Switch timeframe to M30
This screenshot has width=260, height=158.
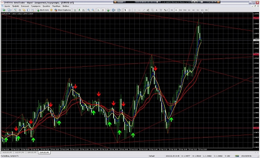click(185, 10)
